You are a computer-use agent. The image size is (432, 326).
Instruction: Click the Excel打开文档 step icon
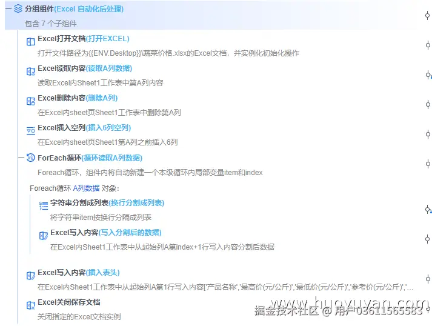click(30, 42)
